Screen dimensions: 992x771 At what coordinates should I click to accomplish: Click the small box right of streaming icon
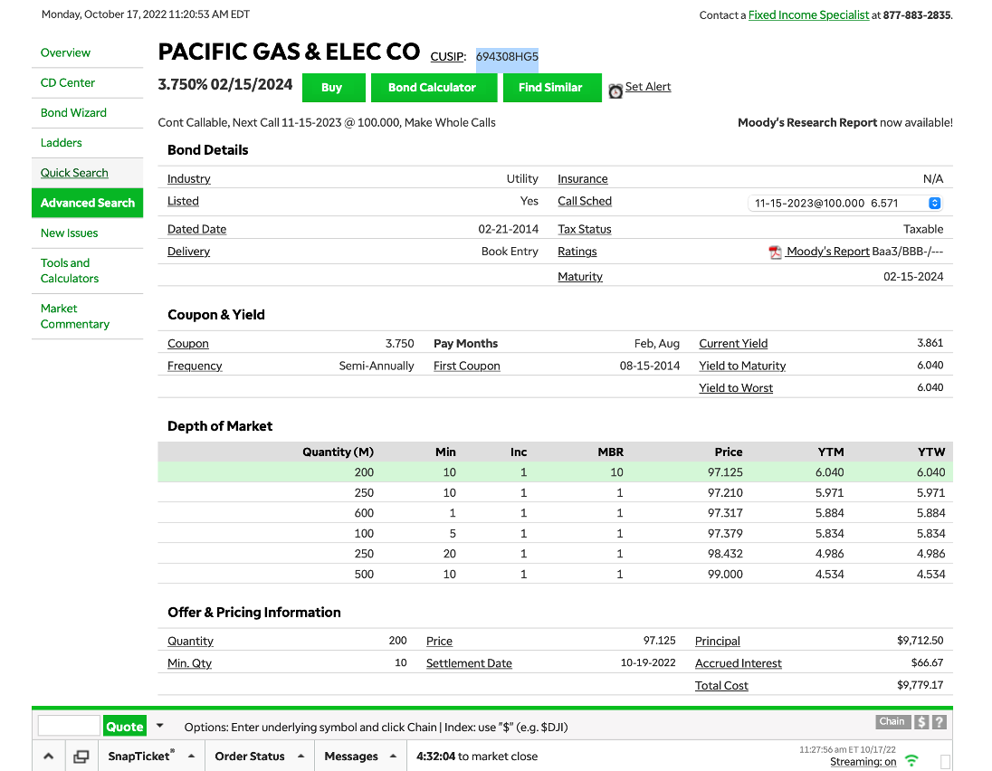tap(946, 761)
